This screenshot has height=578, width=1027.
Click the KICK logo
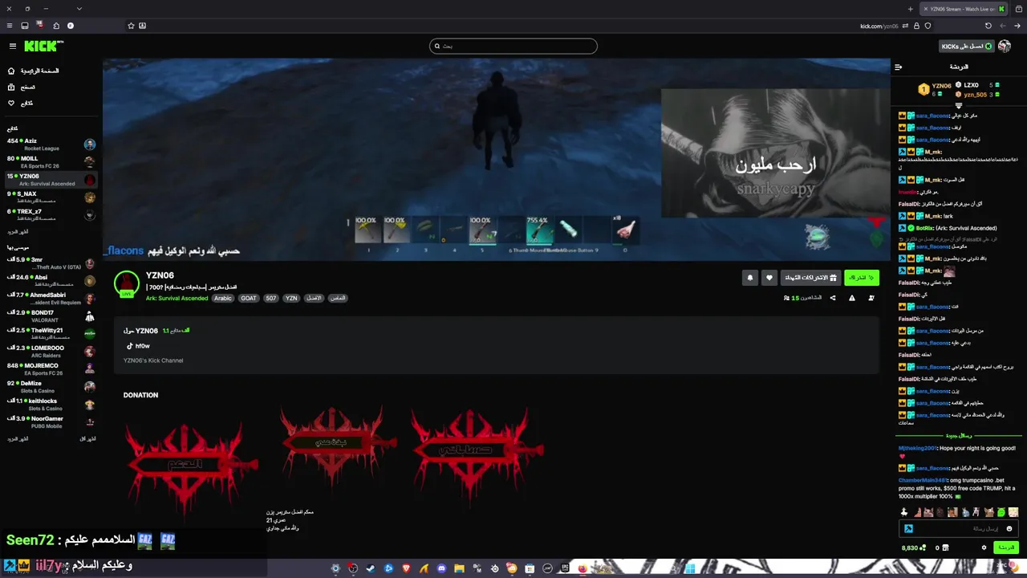pyautogui.click(x=42, y=47)
